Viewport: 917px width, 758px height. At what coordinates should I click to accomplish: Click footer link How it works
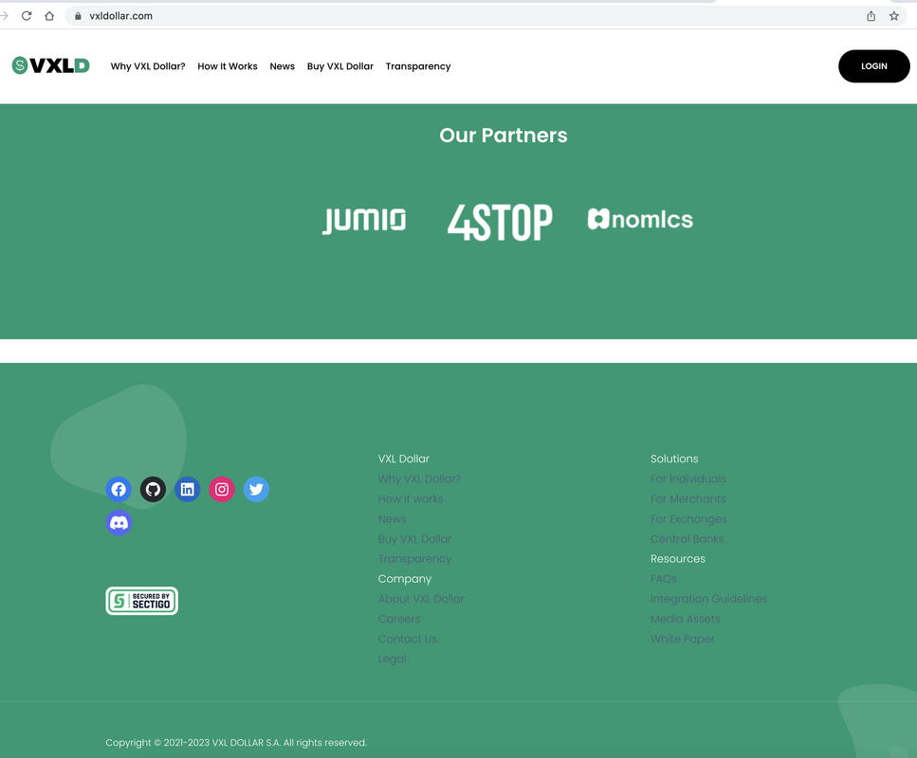(411, 498)
